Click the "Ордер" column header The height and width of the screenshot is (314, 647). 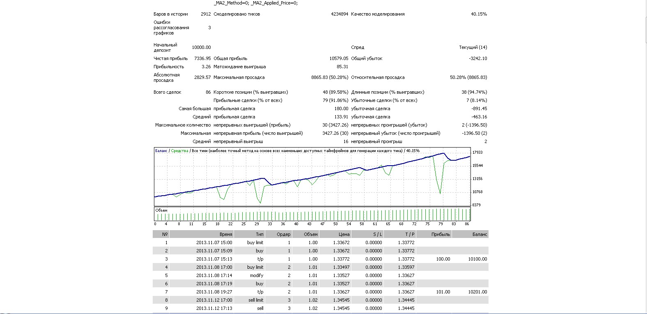[x=283, y=234]
